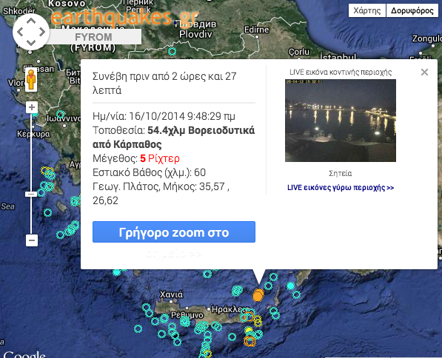Zoom out with the minus button

click(32, 240)
